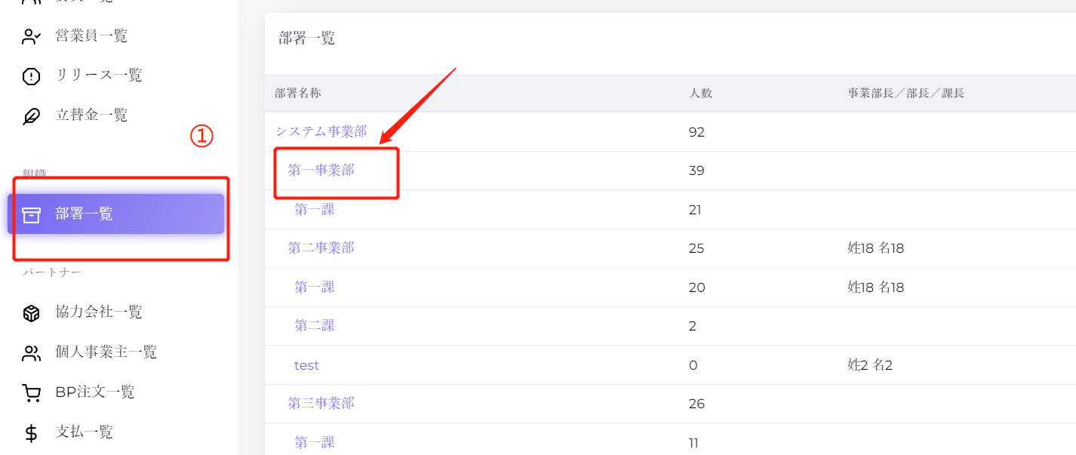This screenshot has height=455, width=1076.
Task: Click the cube icon beside 協力会社一覧
Action: click(x=31, y=312)
